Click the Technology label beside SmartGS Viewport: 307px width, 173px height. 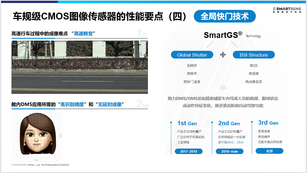coord(253,36)
